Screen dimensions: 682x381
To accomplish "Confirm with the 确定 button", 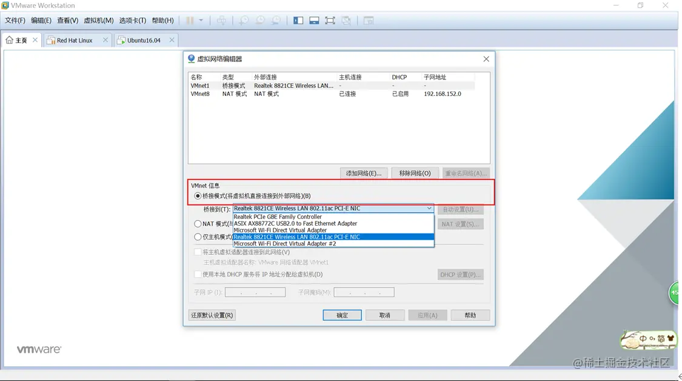I will click(x=343, y=315).
